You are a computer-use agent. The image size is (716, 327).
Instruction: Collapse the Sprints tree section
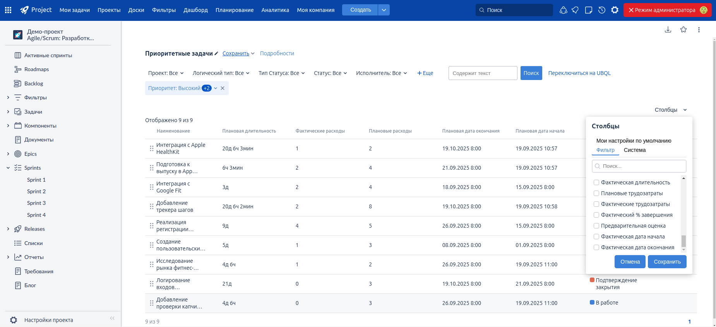8,168
